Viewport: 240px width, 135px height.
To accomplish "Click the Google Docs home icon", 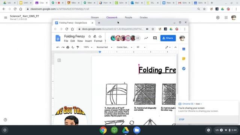I will coord(58,38).
